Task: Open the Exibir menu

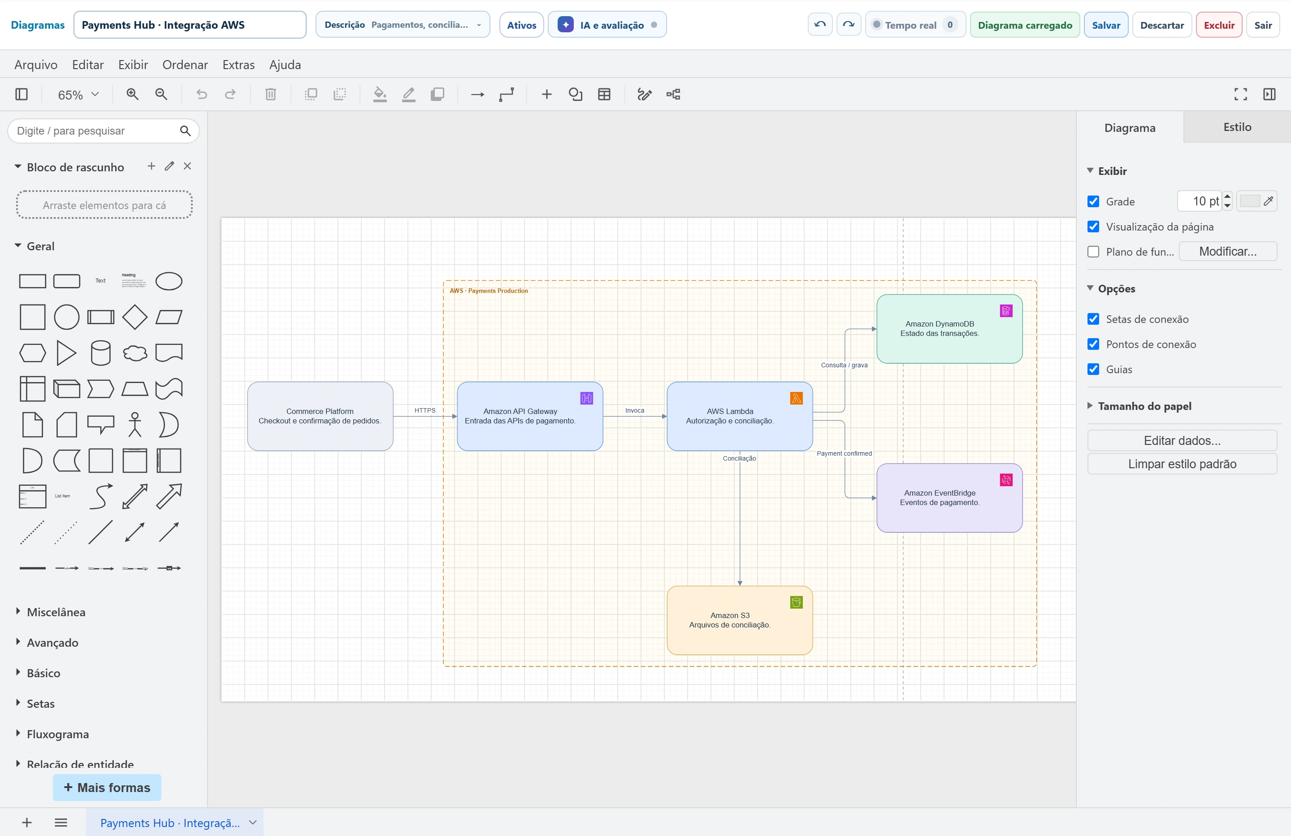Action: pyautogui.click(x=133, y=65)
